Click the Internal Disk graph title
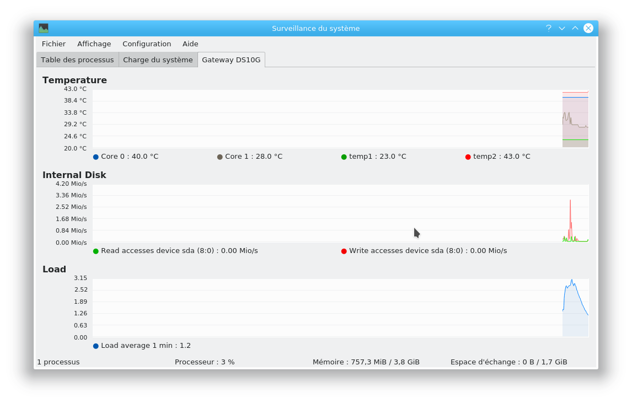Screen dimensions: 632x403 click(x=74, y=175)
